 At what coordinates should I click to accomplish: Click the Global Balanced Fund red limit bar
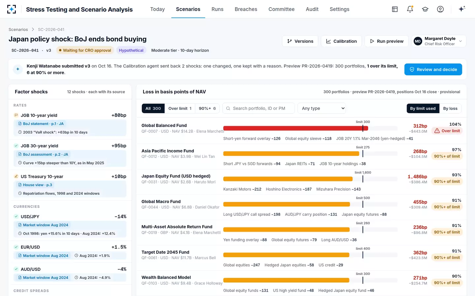296,128
